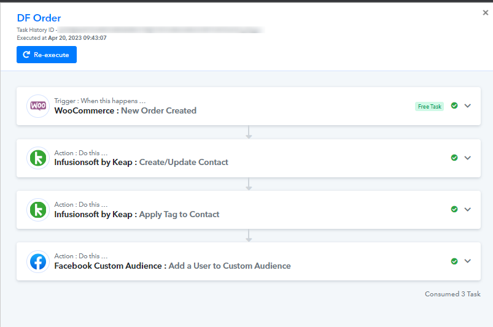Click 'Infusionsoft by Keap : Create/Update Contact' text

[141, 163]
